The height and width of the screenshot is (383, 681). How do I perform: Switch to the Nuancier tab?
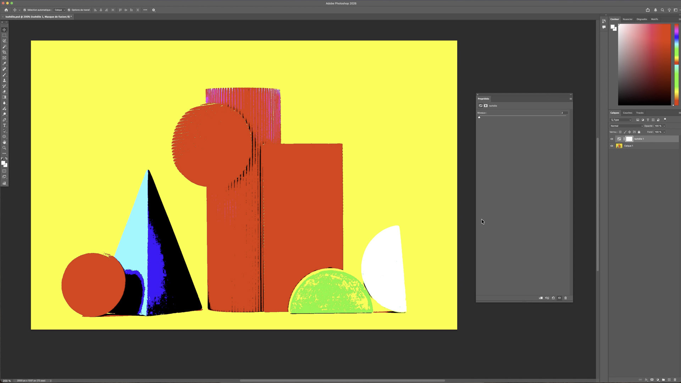pos(627,19)
